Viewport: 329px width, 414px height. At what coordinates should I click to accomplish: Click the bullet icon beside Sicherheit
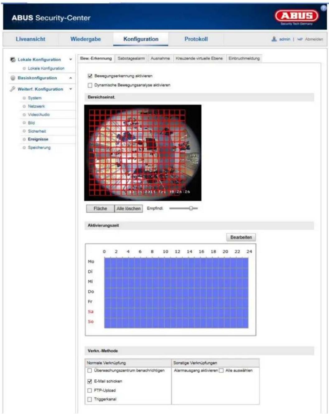tap(24, 131)
